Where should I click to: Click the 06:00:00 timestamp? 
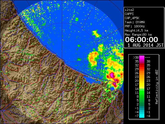click(x=142, y=40)
